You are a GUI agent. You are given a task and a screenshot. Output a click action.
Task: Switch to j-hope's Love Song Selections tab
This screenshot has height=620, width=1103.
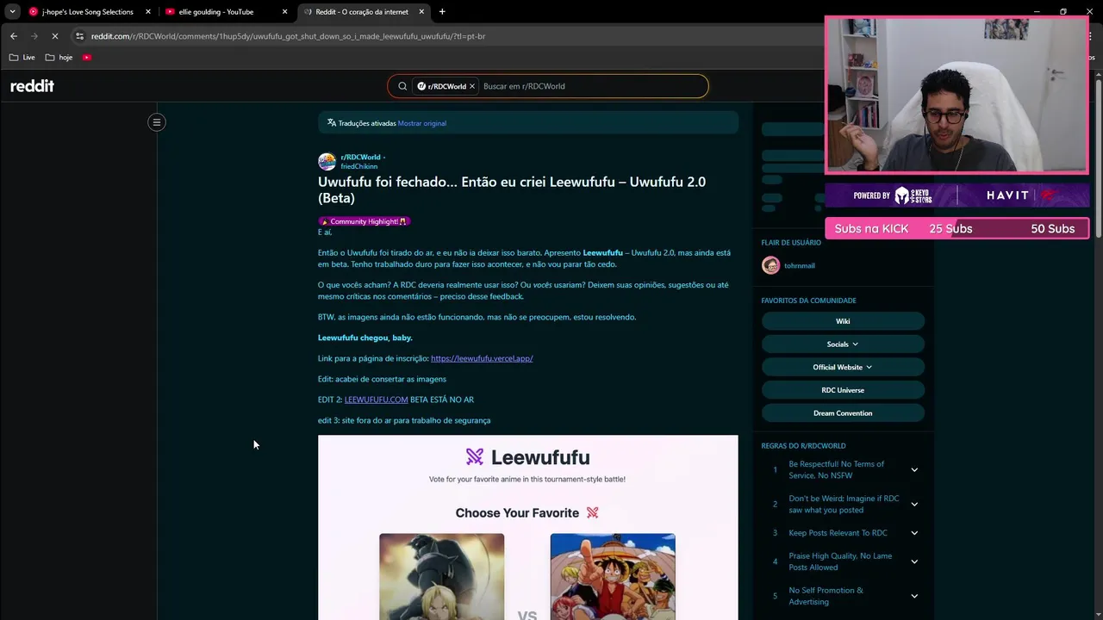click(x=88, y=12)
